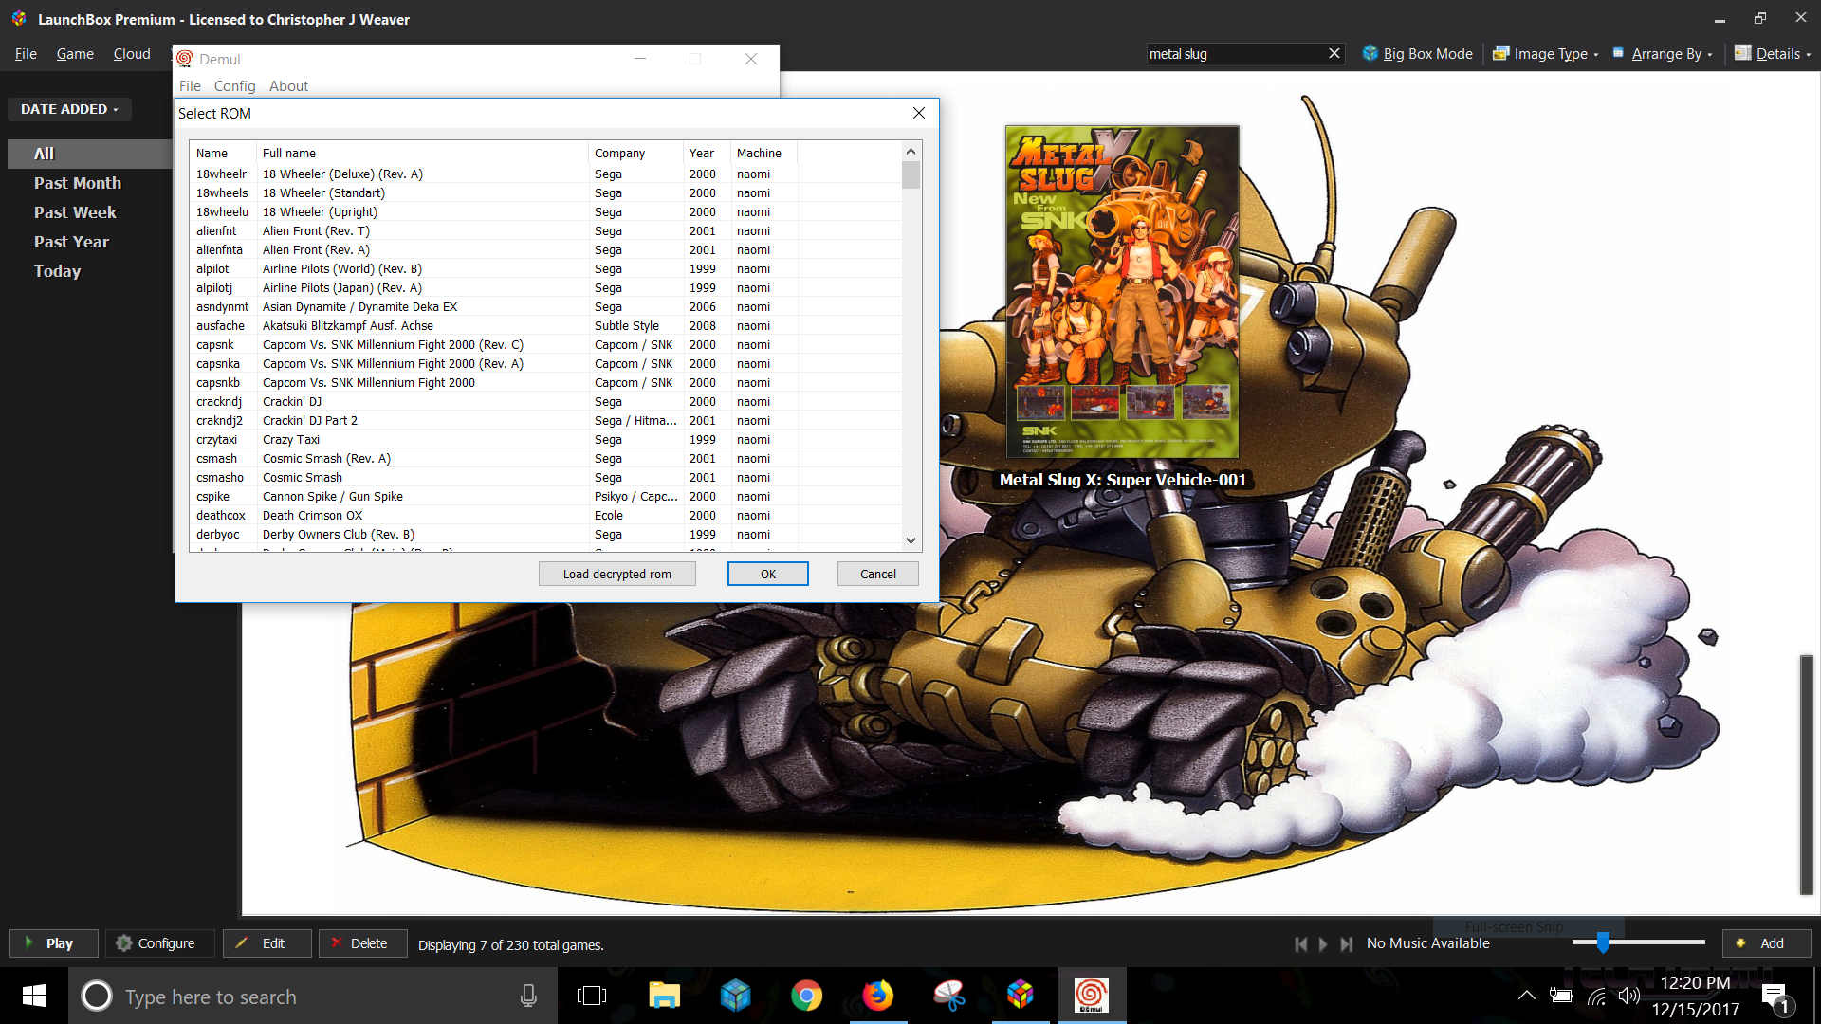
Task: Expand the Details dropdown
Action: coord(1773,54)
